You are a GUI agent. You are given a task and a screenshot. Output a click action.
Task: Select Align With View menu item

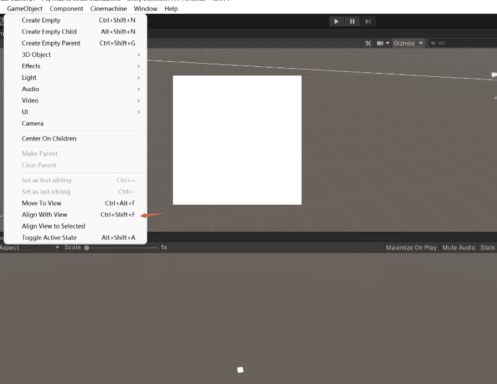pyautogui.click(x=45, y=215)
